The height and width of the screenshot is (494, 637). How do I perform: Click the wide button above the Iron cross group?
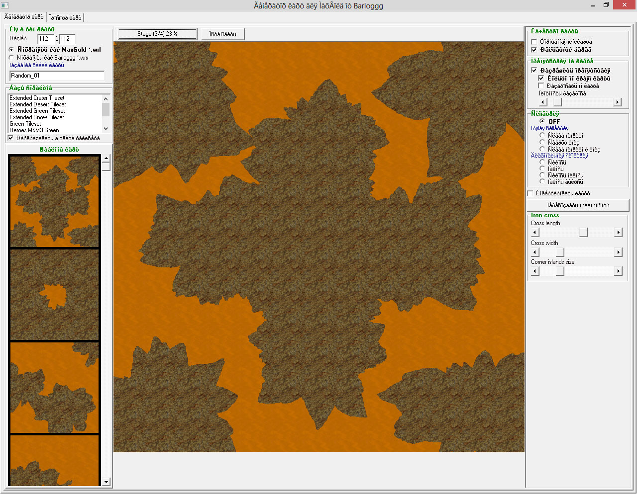coord(578,205)
